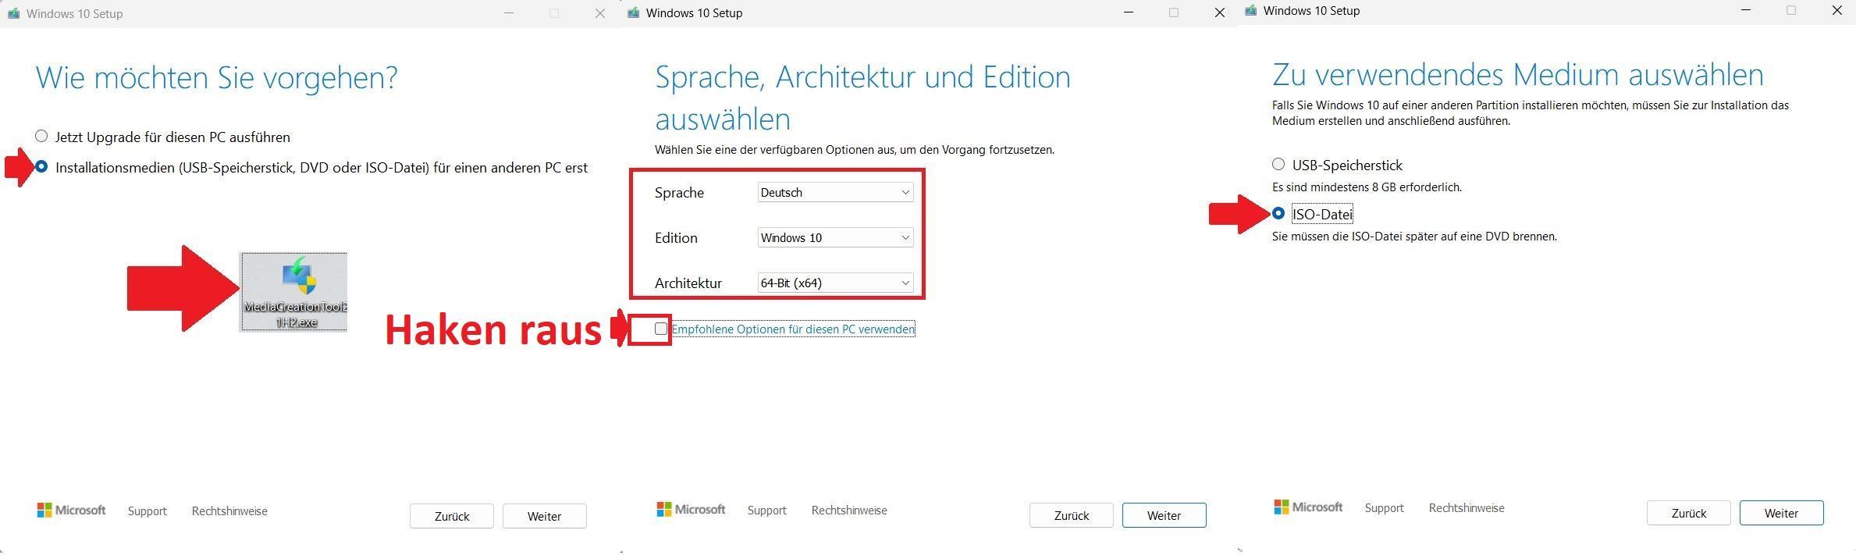Click the setup icon in the second window's title bar
This screenshot has width=1856, height=555.
point(633,12)
